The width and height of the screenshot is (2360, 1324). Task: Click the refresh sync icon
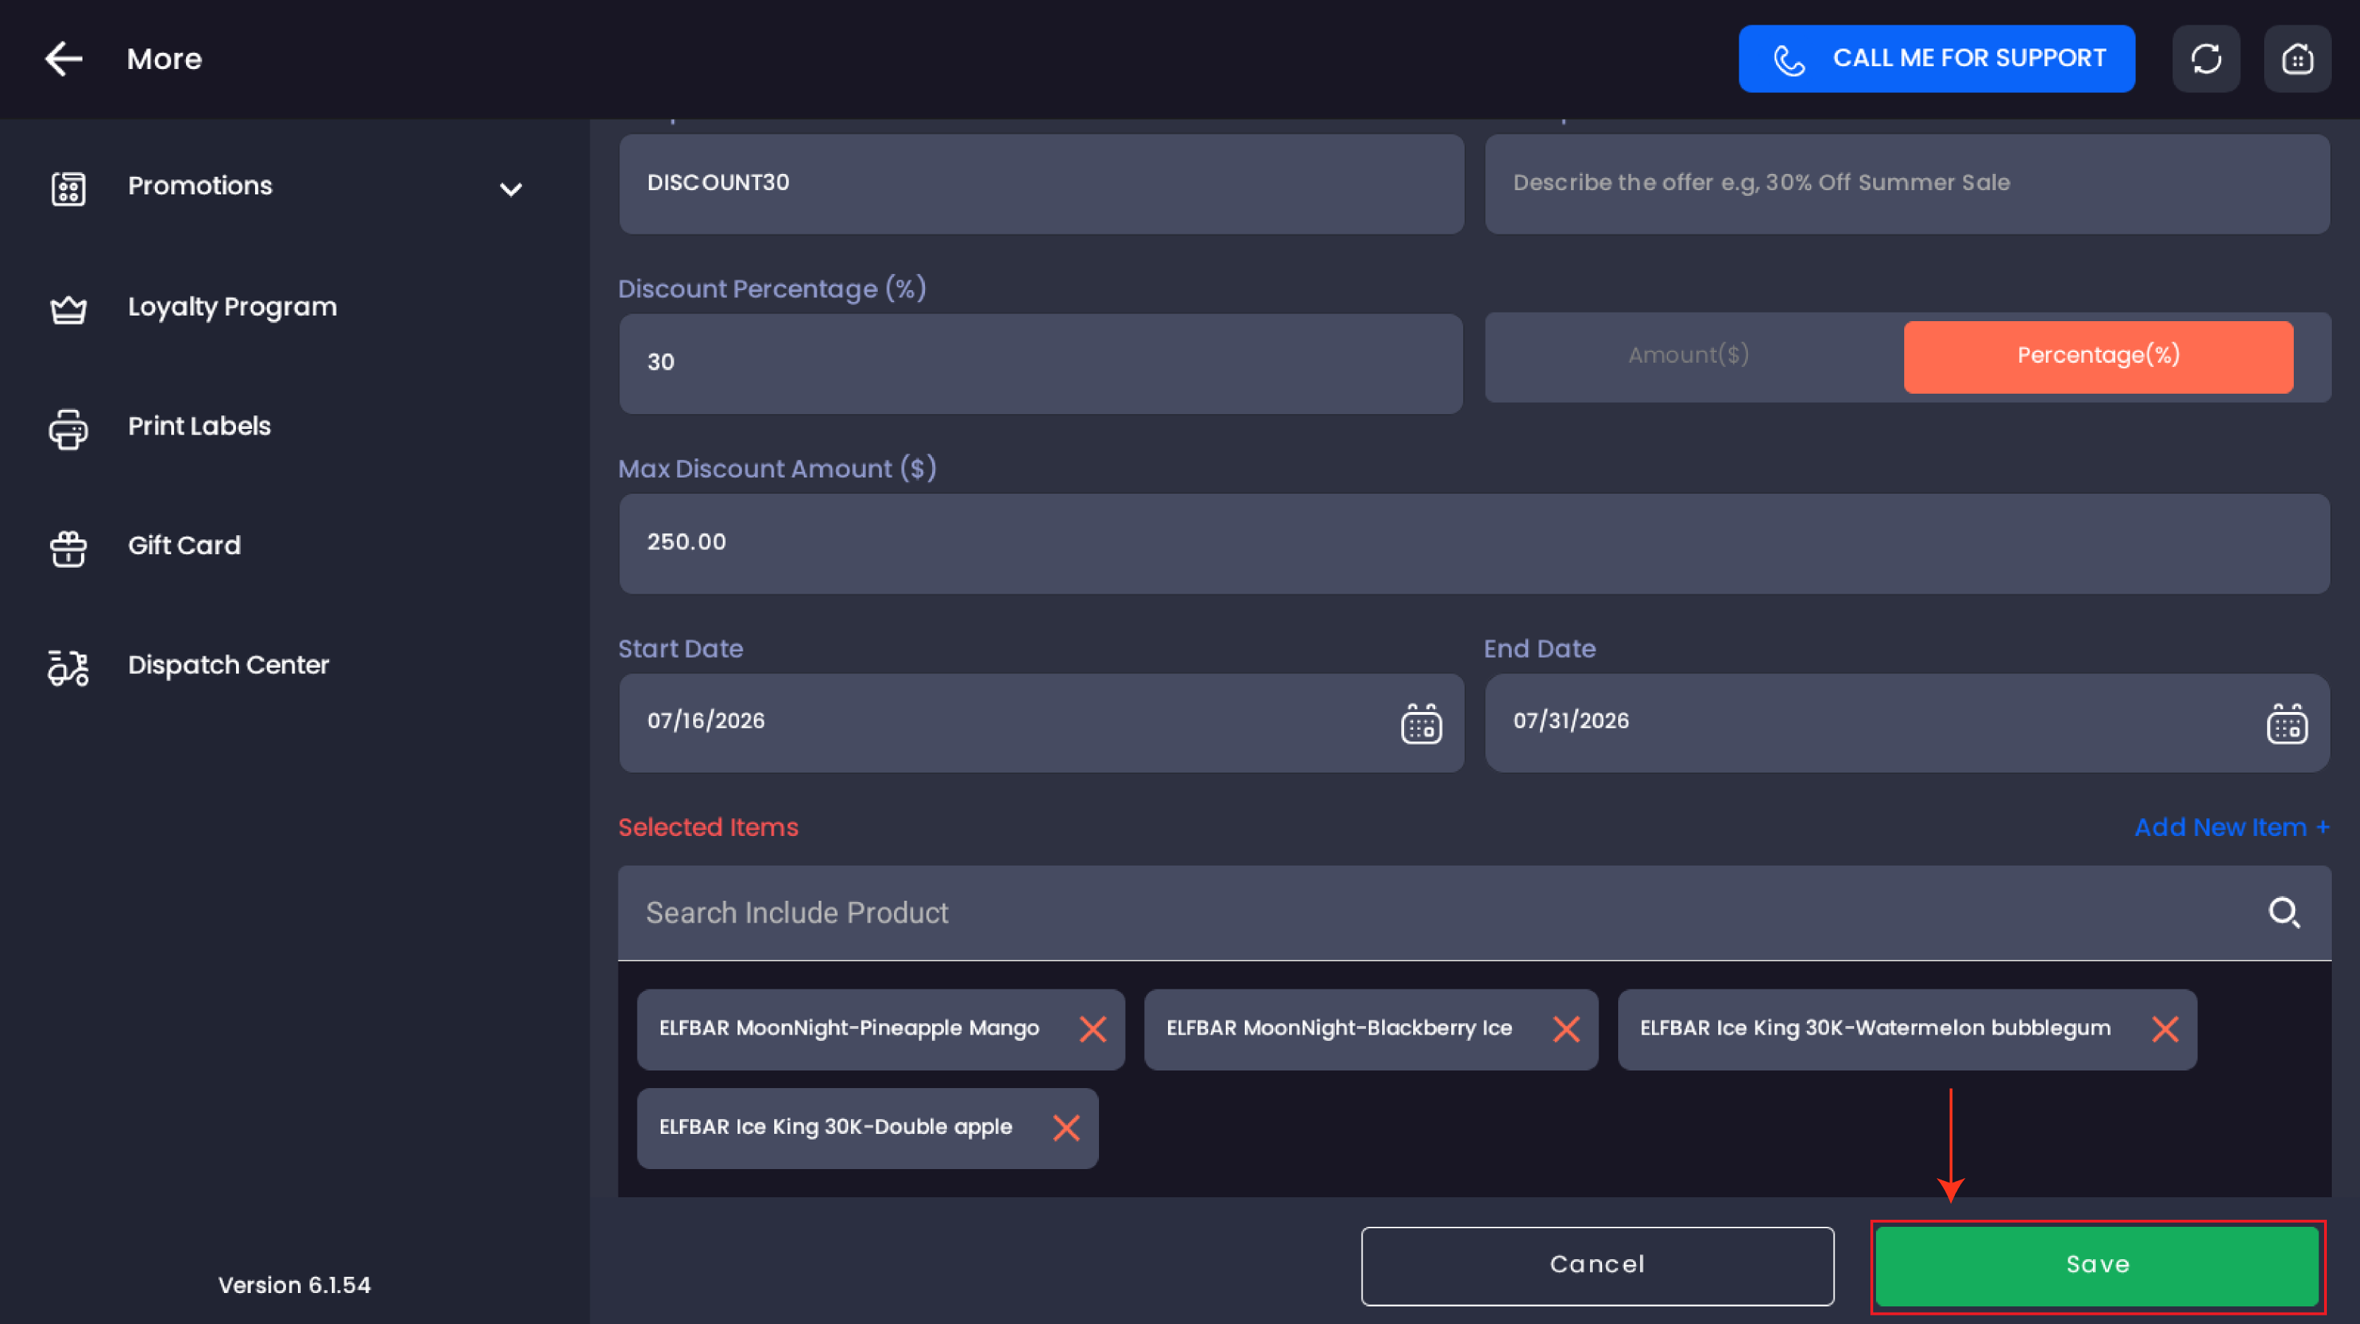pyautogui.click(x=2206, y=58)
